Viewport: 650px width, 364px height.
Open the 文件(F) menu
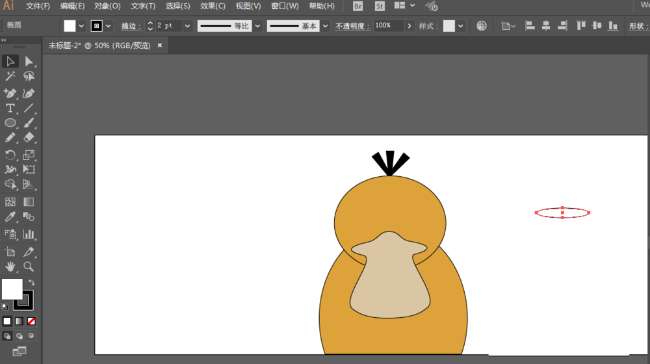click(x=38, y=6)
